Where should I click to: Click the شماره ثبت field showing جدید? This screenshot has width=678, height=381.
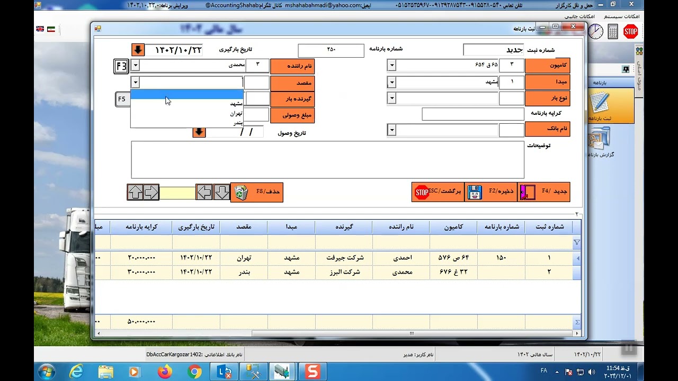[x=493, y=50]
